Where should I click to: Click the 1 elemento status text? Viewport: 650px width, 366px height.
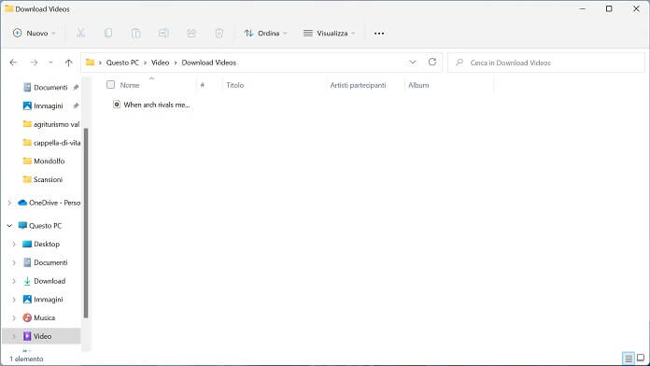point(26,359)
